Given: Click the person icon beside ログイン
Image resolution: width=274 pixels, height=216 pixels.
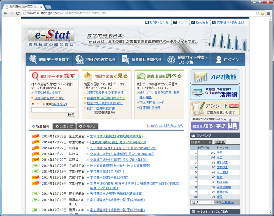Looking at the screenshot, I should click(x=219, y=60).
